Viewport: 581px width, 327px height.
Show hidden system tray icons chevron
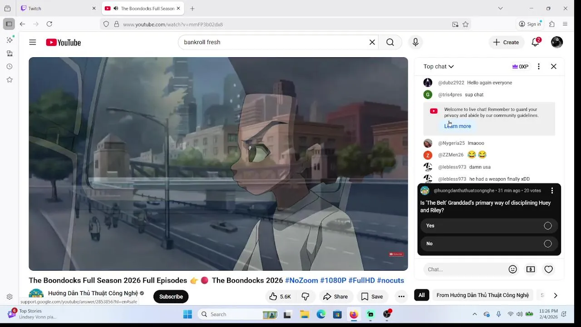coord(475,314)
